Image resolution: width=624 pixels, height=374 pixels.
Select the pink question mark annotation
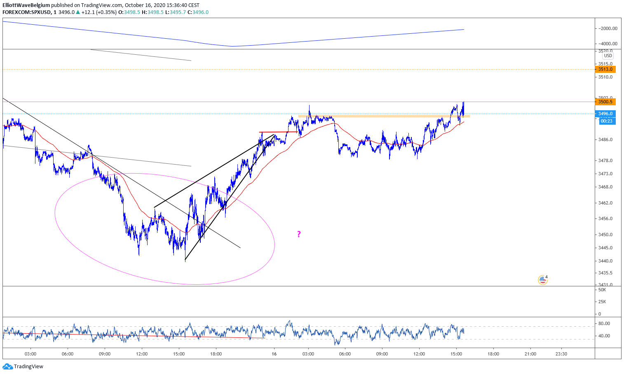click(299, 234)
